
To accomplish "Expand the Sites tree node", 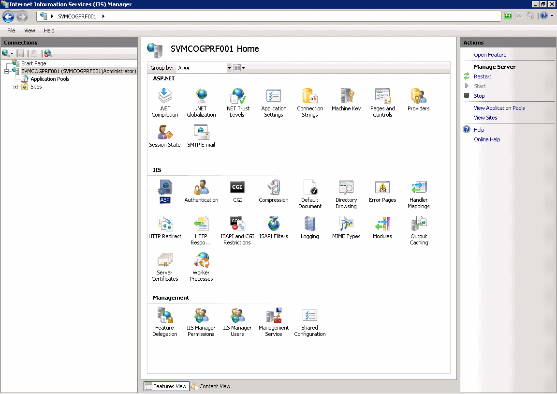I will [x=15, y=87].
